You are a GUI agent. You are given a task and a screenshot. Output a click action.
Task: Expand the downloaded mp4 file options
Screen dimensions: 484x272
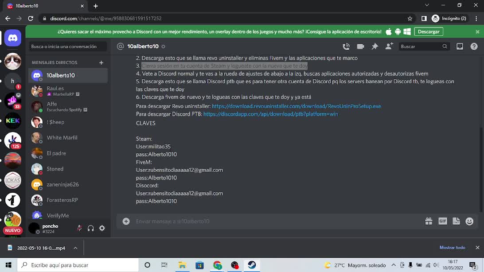(75, 248)
